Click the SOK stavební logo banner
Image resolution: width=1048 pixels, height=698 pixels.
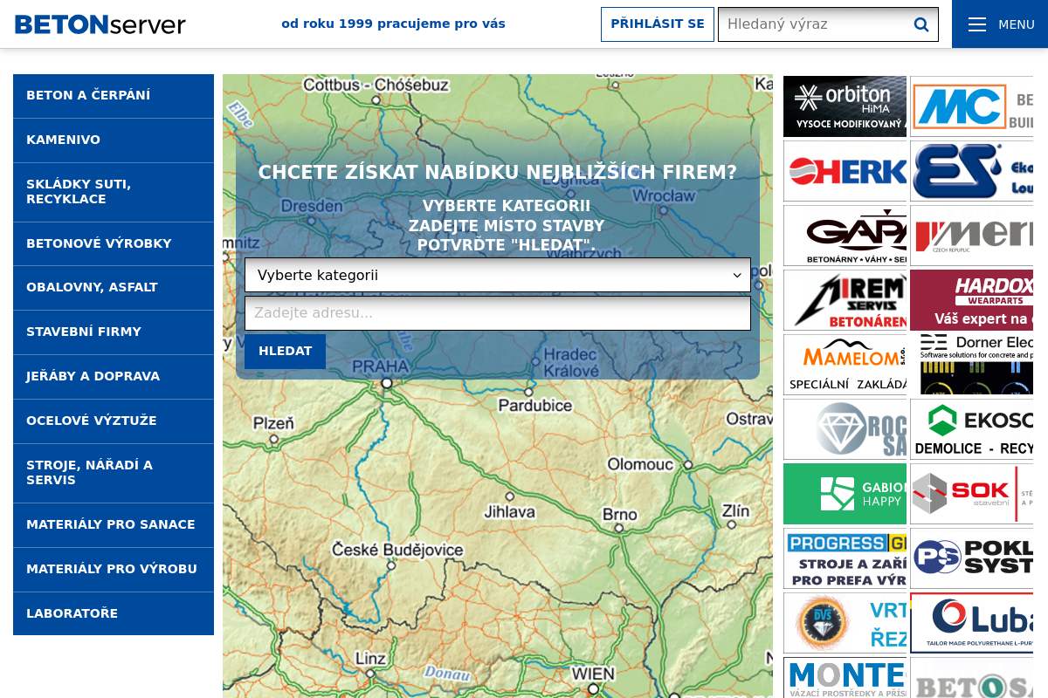(971, 494)
